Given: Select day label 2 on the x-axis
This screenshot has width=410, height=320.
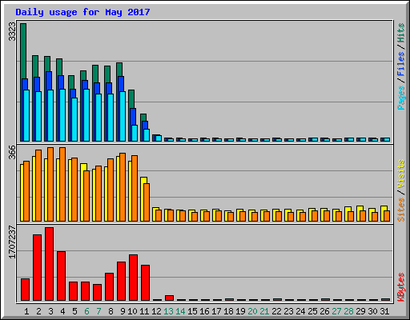Looking at the screenshot, I should (38, 311).
